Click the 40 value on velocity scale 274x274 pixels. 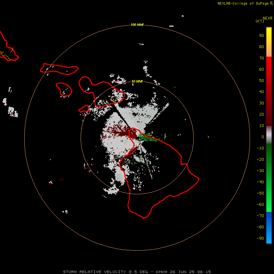point(262,92)
